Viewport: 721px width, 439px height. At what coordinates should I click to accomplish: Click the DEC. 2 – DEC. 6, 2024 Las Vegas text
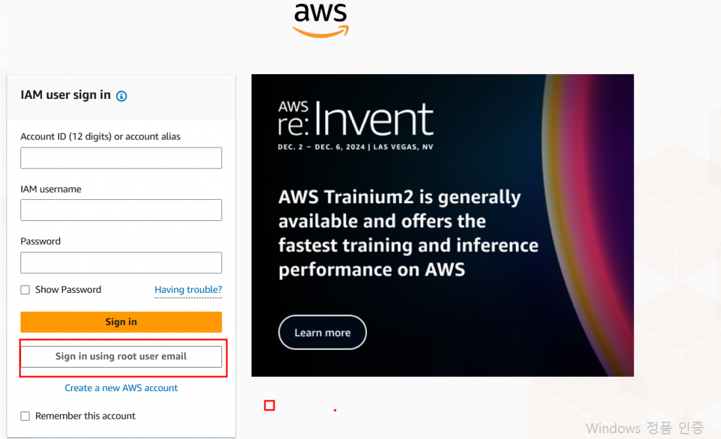355,147
